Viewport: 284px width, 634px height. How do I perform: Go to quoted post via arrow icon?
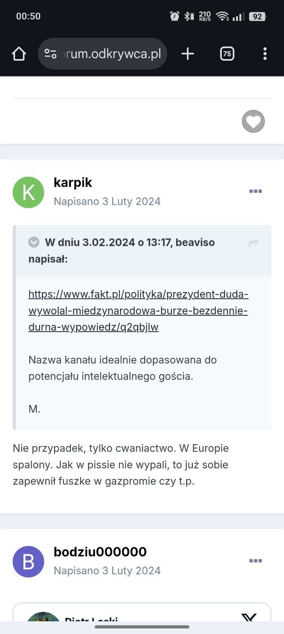click(x=253, y=243)
